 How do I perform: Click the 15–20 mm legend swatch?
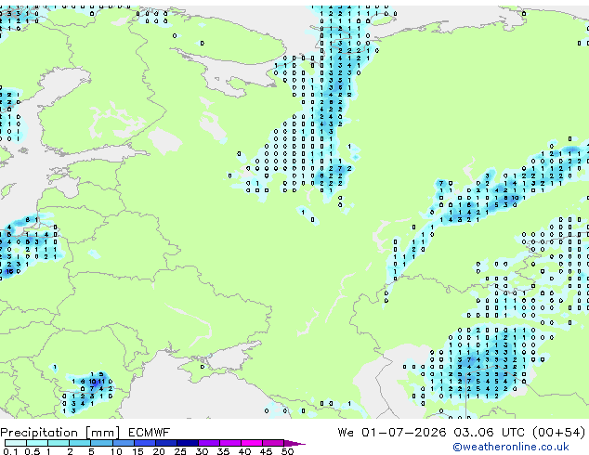144,443
